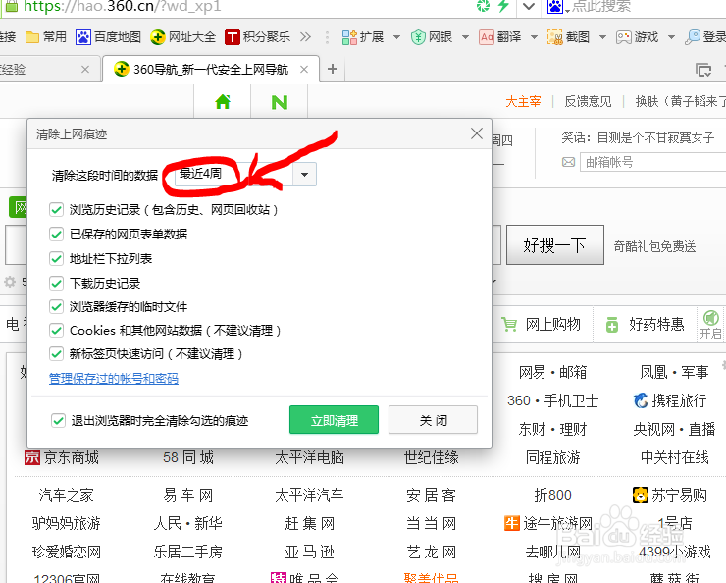Screen dimensions: 726x583
Task: Open the 中关村在线 link
Action: pos(675,458)
